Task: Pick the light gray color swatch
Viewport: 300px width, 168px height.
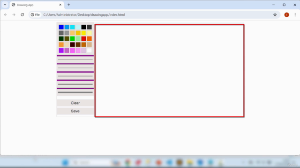Action: 67,33
